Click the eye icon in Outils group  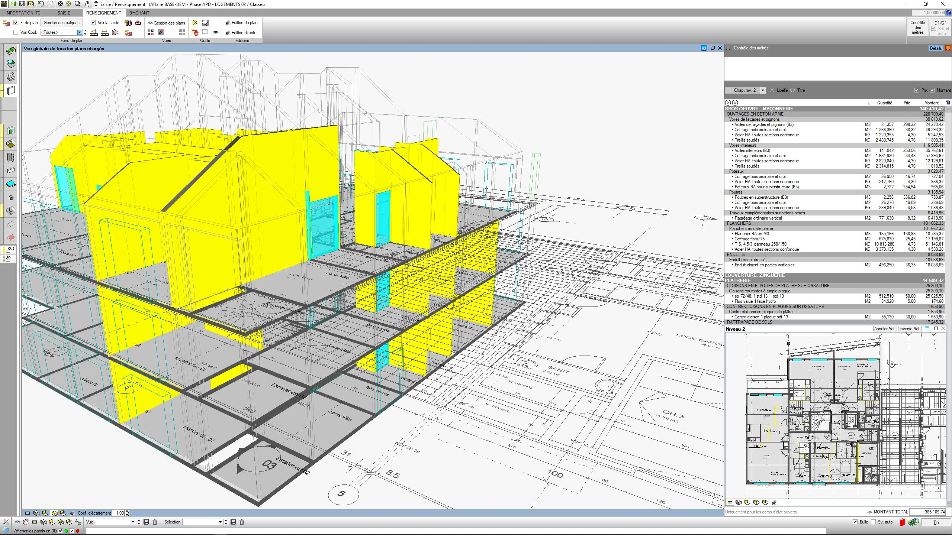(215, 32)
